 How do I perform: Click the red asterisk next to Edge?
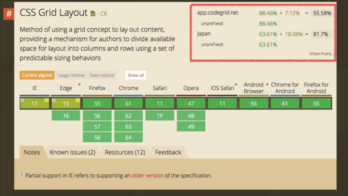click(79, 85)
